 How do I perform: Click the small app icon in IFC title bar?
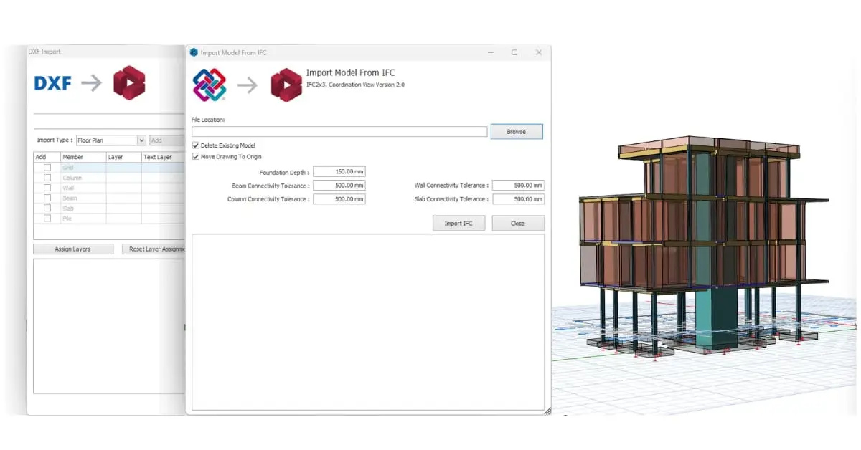click(x=194, y=52)
